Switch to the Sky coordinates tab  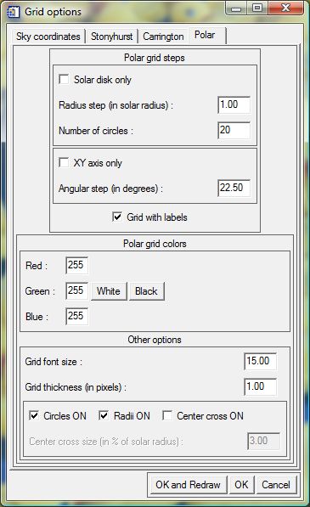[48, 37]
